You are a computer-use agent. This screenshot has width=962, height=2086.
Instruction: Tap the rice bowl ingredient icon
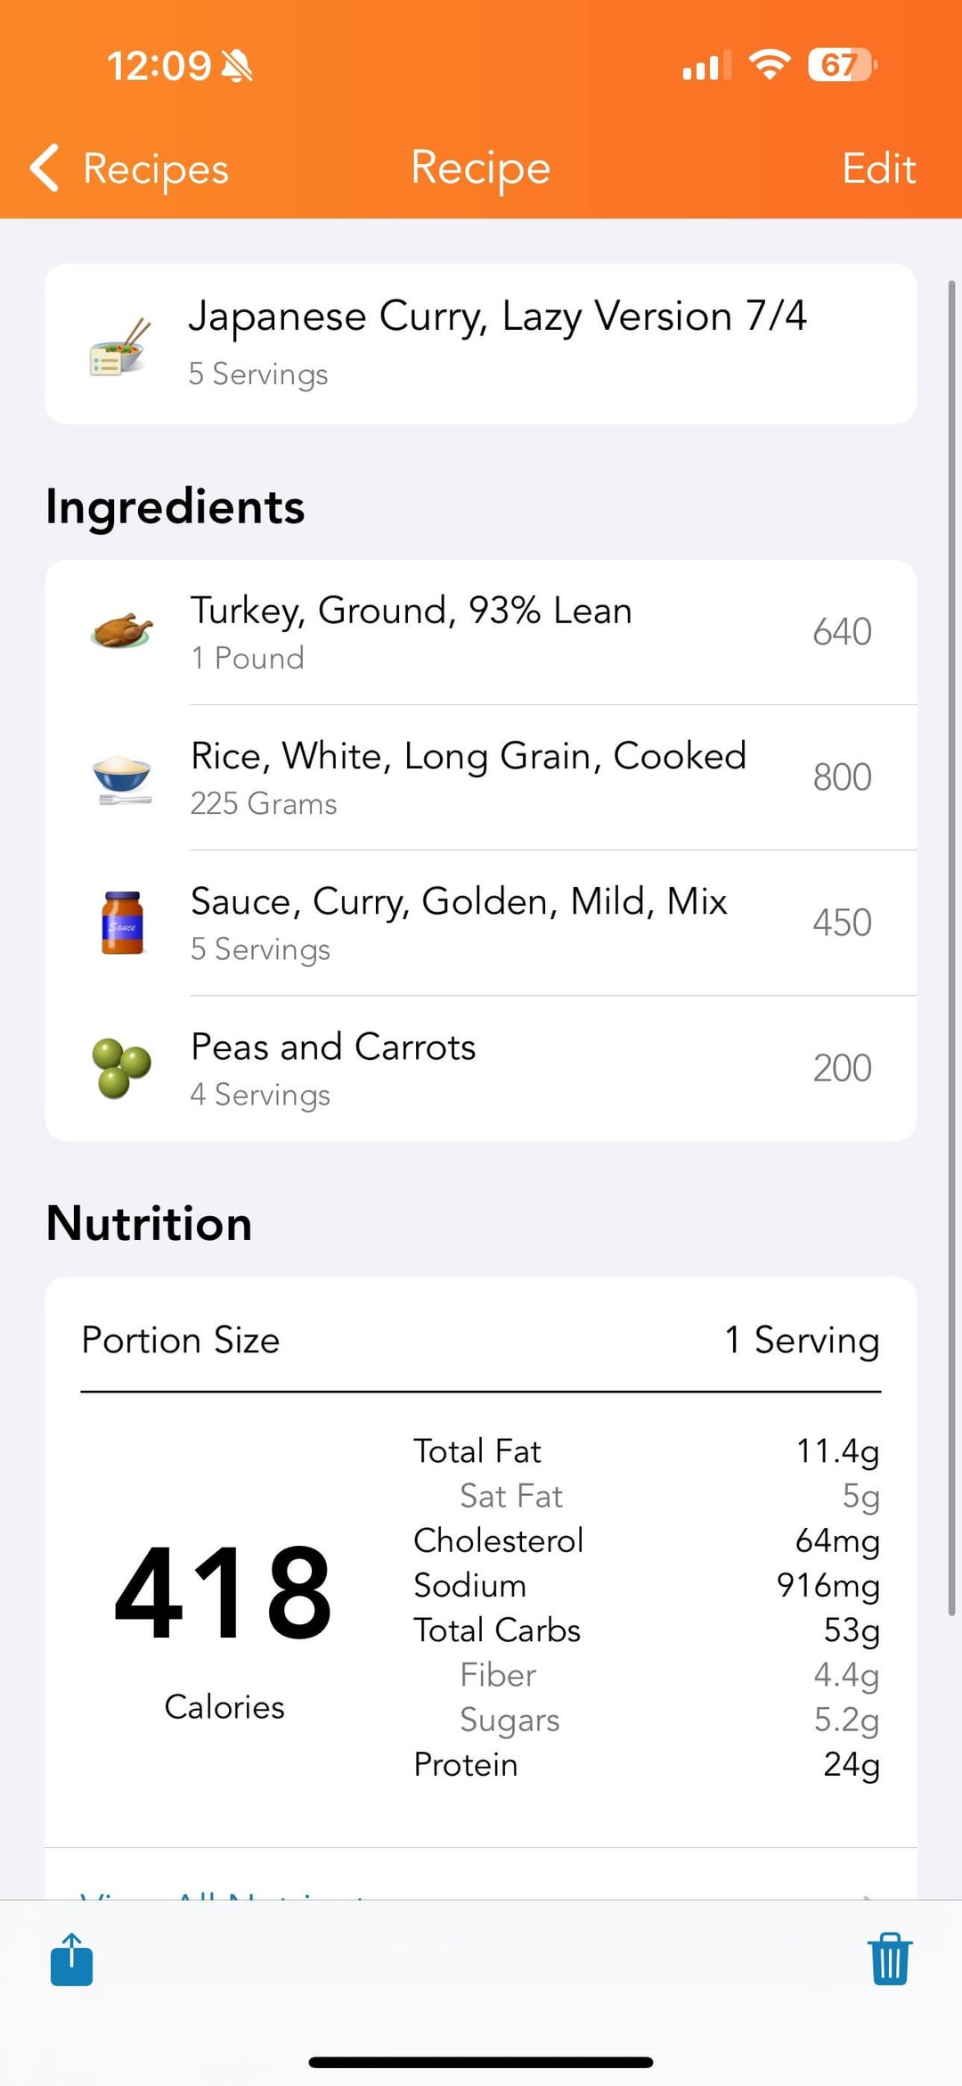(122, 777)
